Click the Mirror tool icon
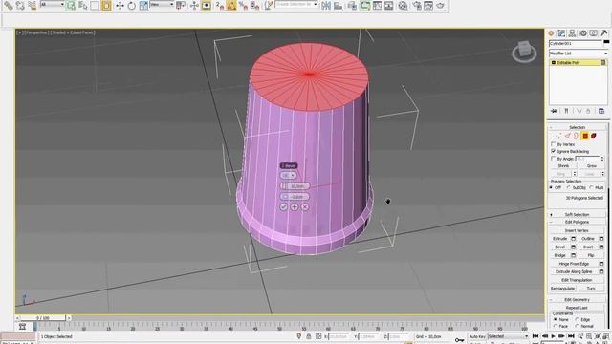The width and height of the screenshot is (612, 344). 326,6
